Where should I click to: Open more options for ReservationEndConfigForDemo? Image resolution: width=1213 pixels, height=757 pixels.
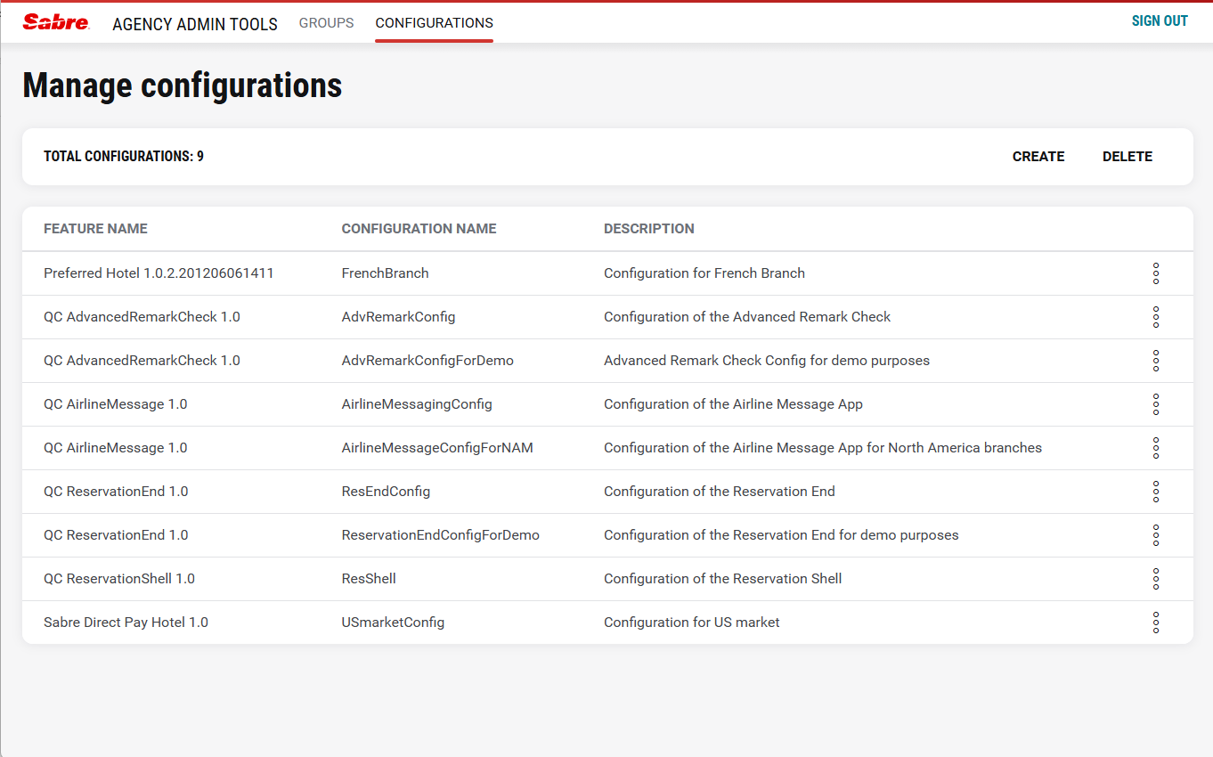[1156, 535]
